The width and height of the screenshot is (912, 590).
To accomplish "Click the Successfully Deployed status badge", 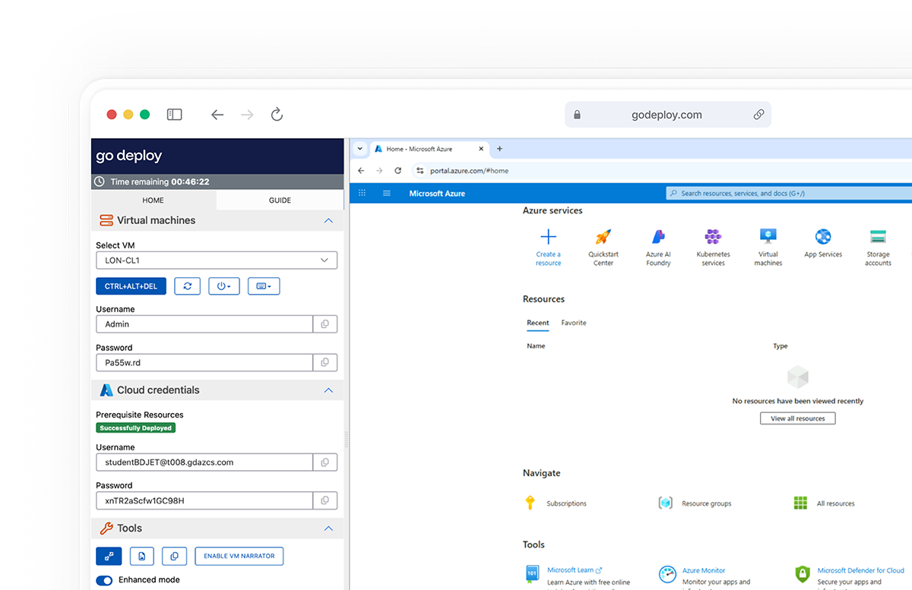I will [x=136, y=428].
